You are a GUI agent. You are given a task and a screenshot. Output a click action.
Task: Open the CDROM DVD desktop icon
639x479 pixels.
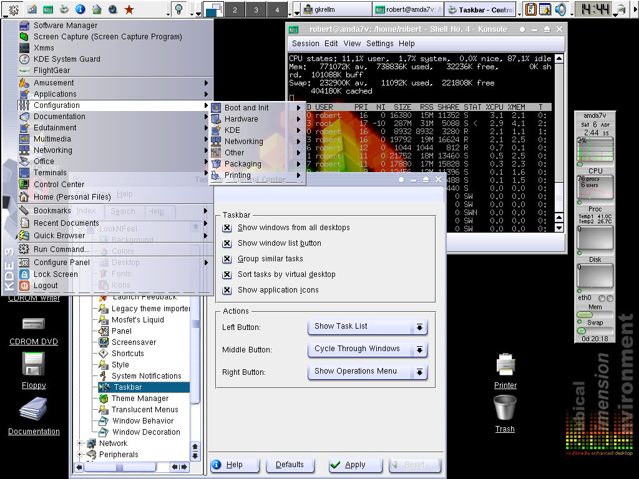click(x=34, y=332)
